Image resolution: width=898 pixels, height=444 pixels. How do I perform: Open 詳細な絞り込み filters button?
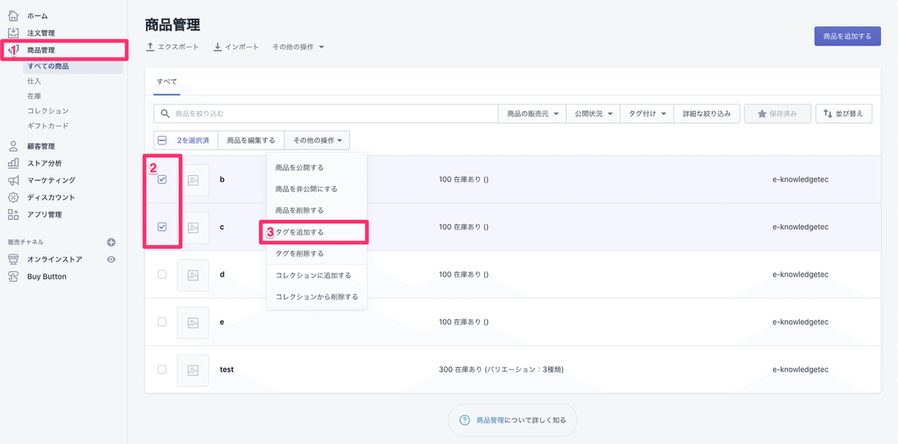coord(707,114)
